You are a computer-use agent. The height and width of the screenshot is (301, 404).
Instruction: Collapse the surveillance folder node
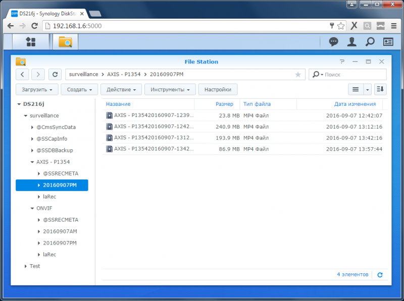26,116
